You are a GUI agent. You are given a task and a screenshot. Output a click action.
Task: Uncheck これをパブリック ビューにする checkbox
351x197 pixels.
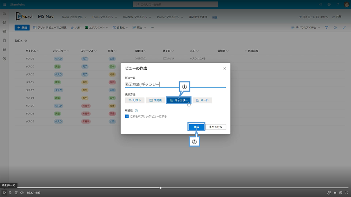(127, 117)
